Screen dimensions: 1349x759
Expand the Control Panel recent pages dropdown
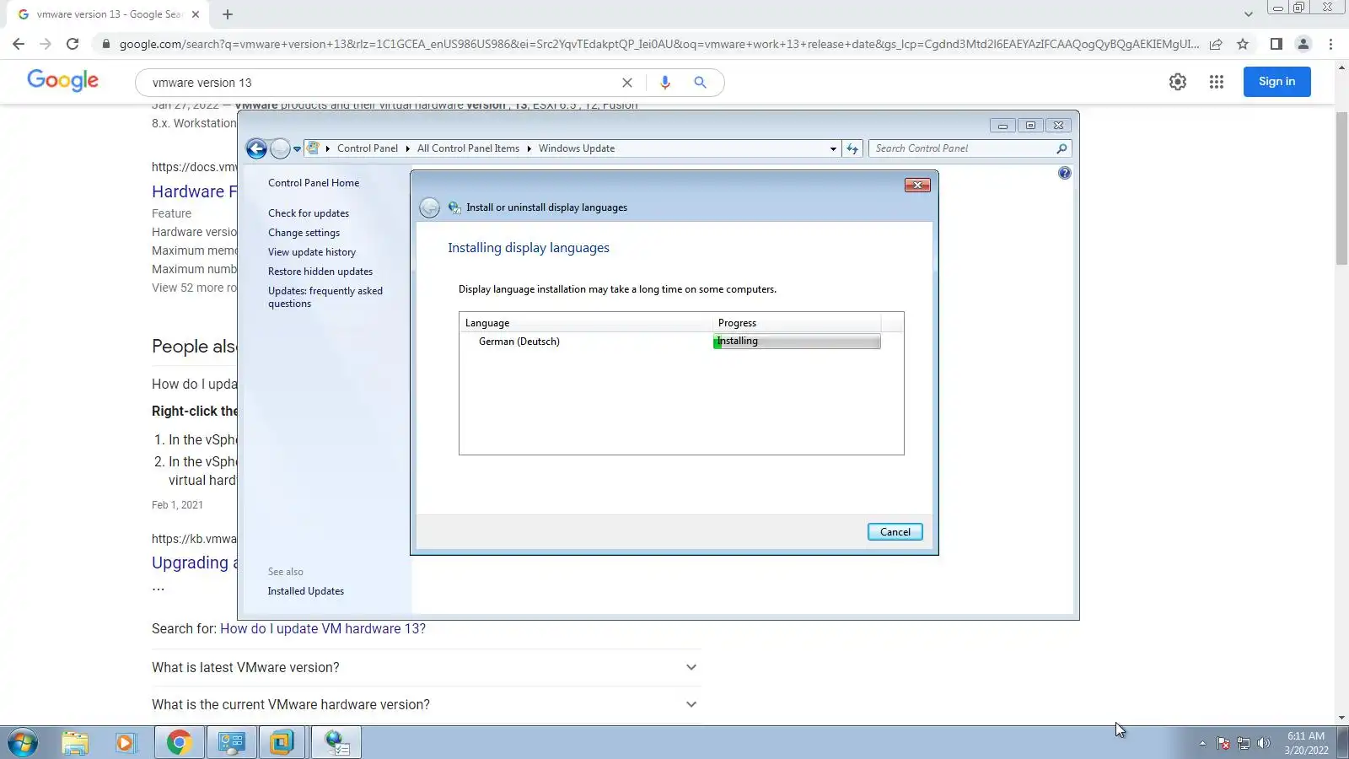tap(297, 149)
